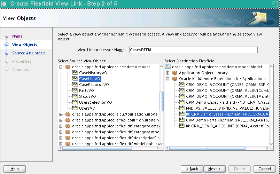Click destination tree horizontal scrollbar thumb
The image size is (280, 174).
(x=207, y=148)
